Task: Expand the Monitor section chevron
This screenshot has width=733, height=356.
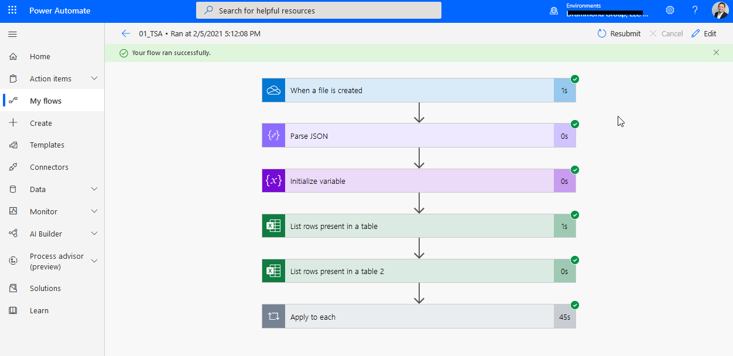Action: [94, 211]
